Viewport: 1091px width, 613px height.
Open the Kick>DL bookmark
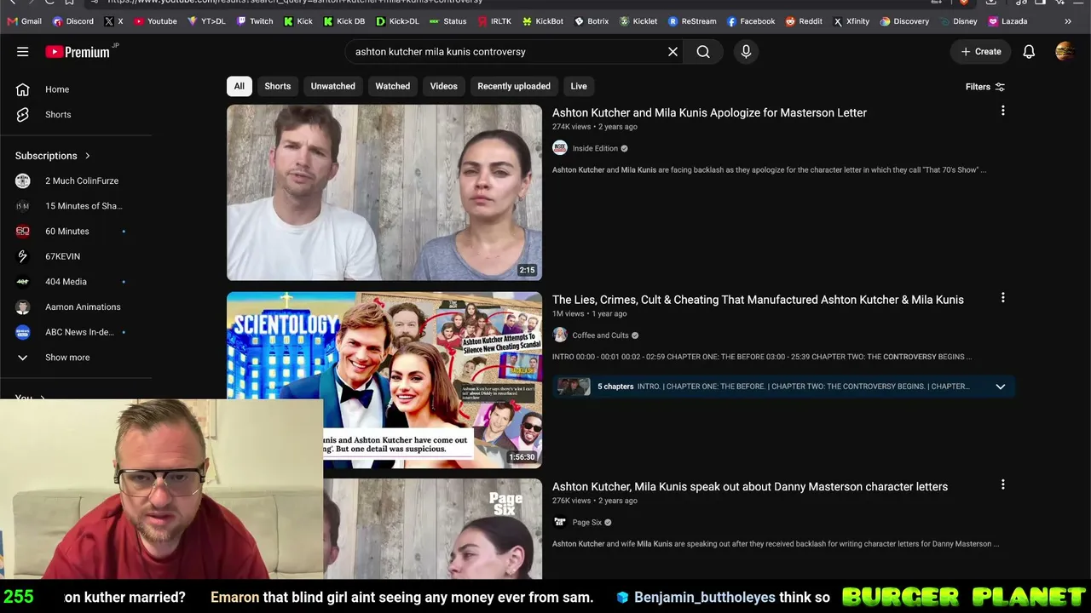point(397,21)
